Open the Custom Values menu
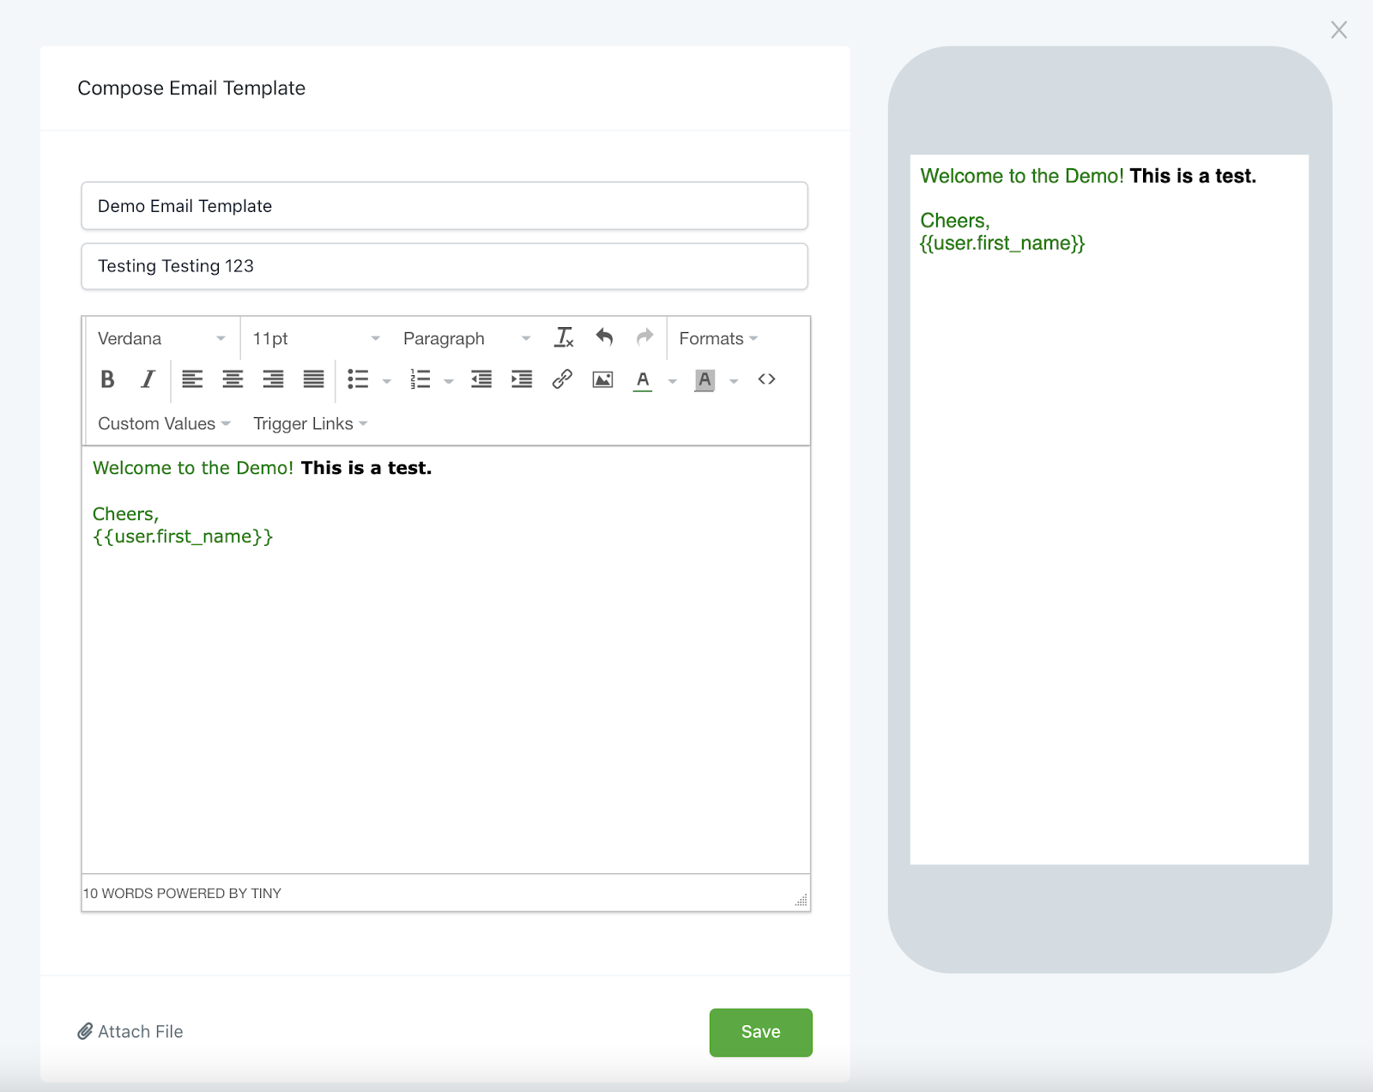This screenshot has height=1092, width=1373. (x=164, y=424)
